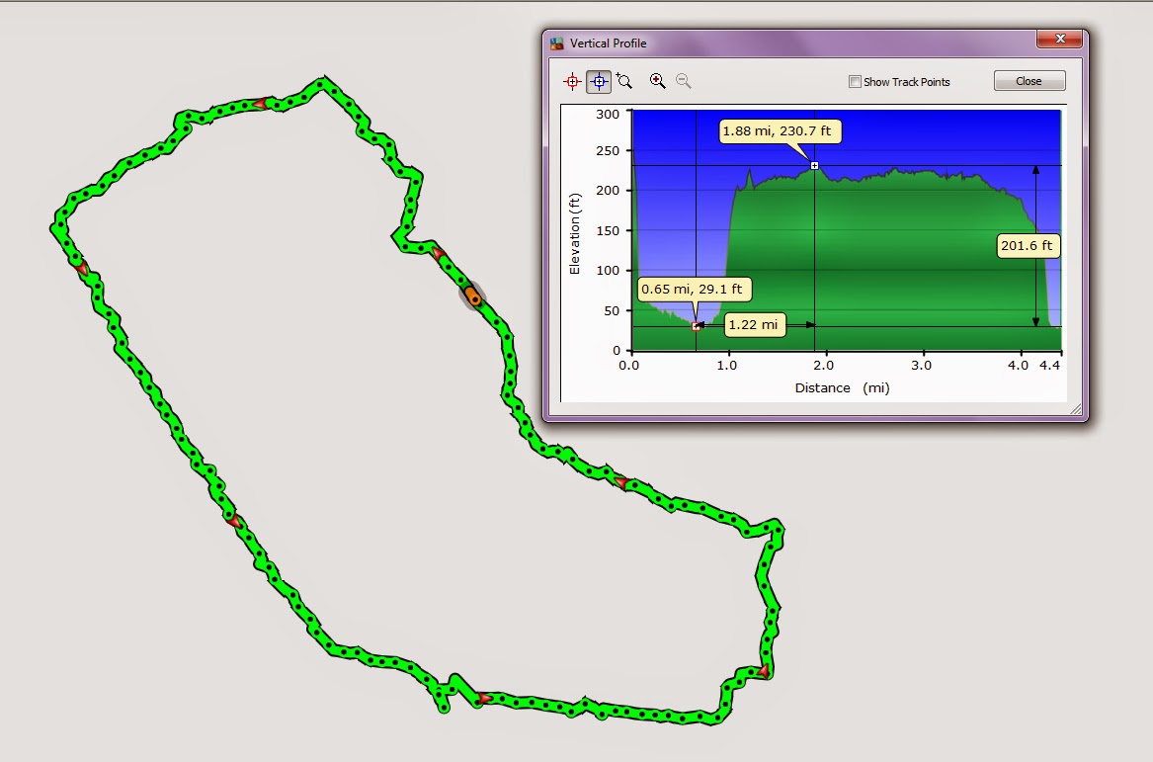Click the red square marker at 0.65 mi
This screenshot has height=762, width=1153.
coord(696,326)
